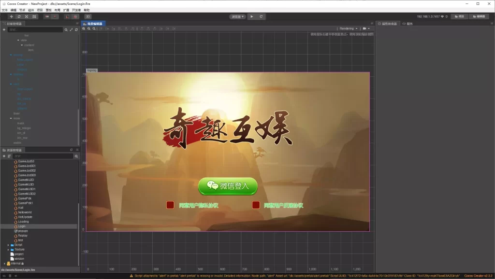The image size is (495, 279).
Task: Select the Scale transform tool
Action: pyautogui.click(x=27, y=17)
